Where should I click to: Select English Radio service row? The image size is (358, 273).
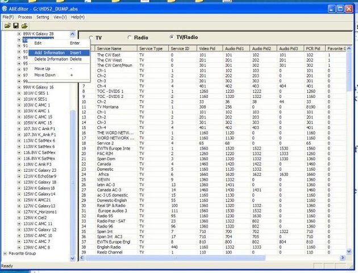pyautogui.click(x=213, y=247)
